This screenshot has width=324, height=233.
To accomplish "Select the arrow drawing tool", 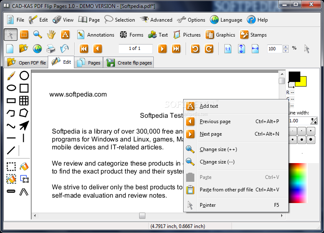I will click(x=24, y=125).
